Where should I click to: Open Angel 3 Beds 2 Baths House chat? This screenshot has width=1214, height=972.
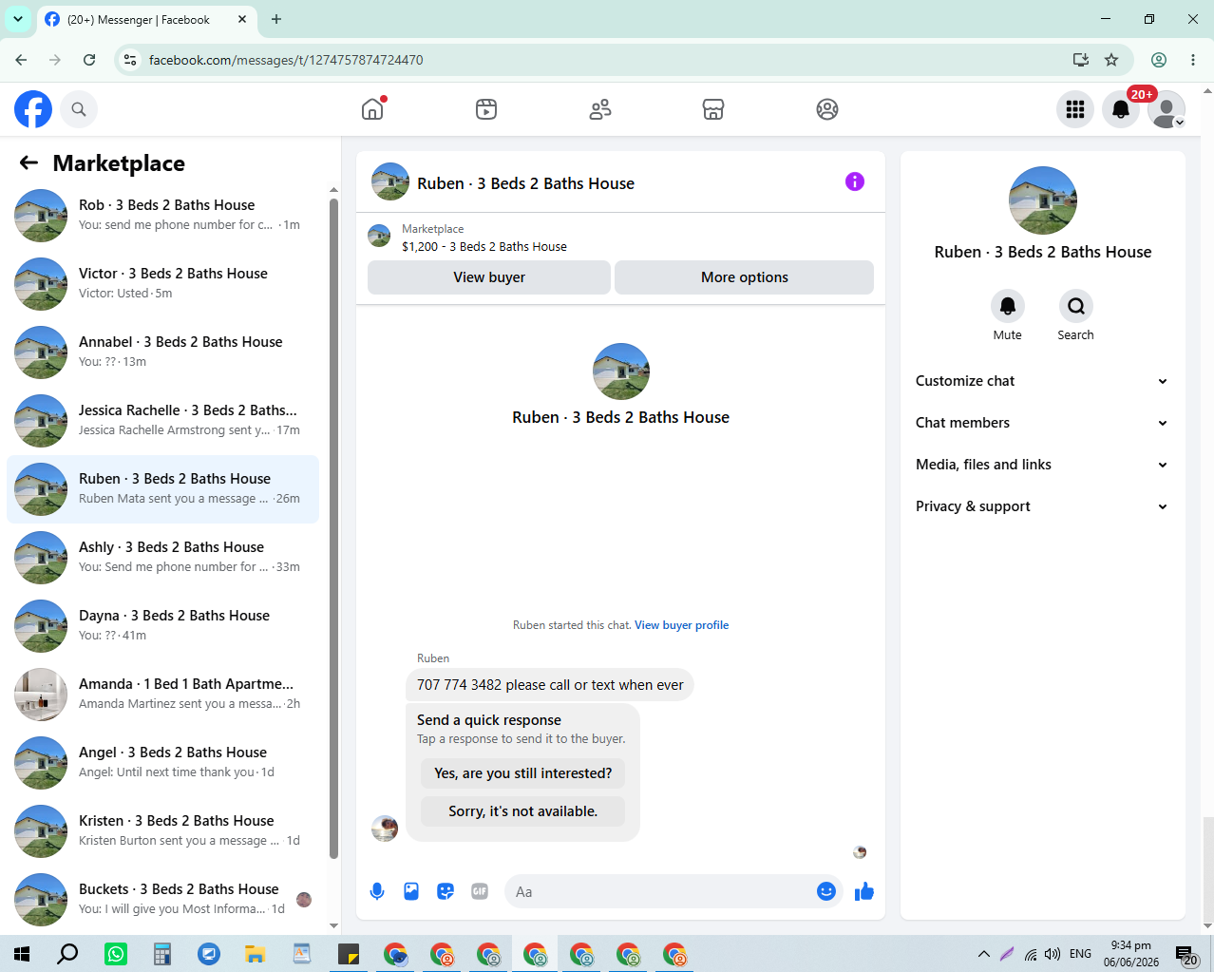coord(162,762)
